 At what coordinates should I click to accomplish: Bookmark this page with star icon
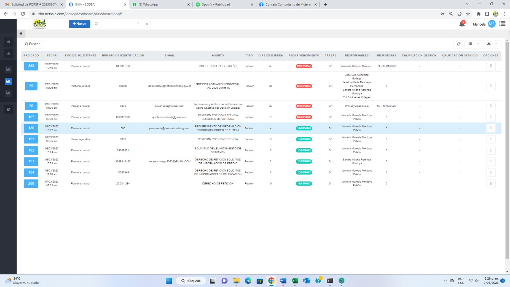pyautogui.click(x=468, y=14)
